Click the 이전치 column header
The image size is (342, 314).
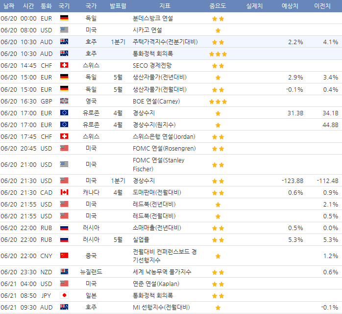pyautogui.click(x=322, y=6)
